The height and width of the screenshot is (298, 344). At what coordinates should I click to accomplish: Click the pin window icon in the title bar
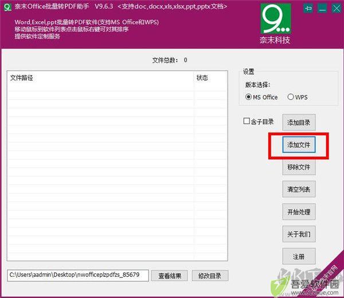click(x=308, y=9)
